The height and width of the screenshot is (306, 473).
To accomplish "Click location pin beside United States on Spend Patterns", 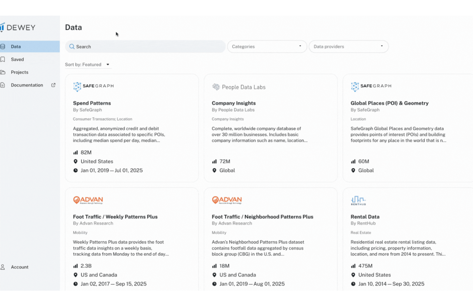I will [x=75, y=161].
